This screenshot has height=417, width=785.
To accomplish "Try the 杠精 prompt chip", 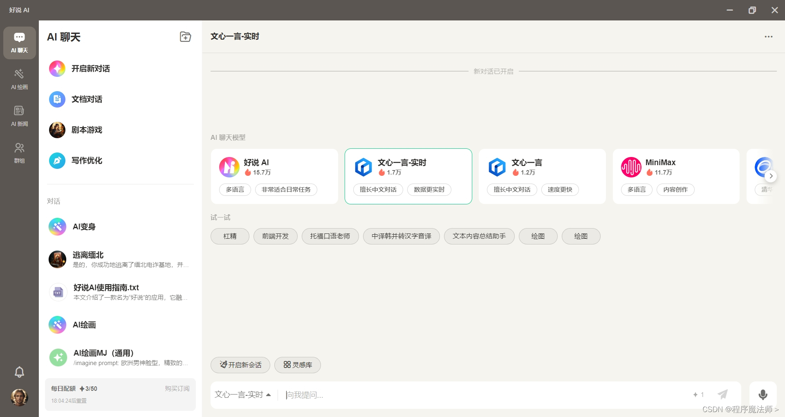I will pyautogui.click(x=230, y=236).
